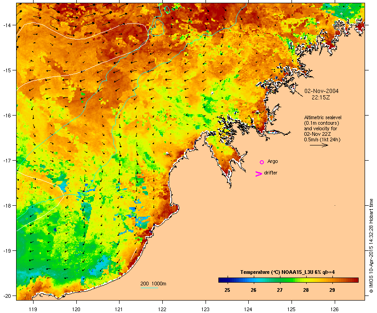Click the latitude label -19

tap(6, 251)
